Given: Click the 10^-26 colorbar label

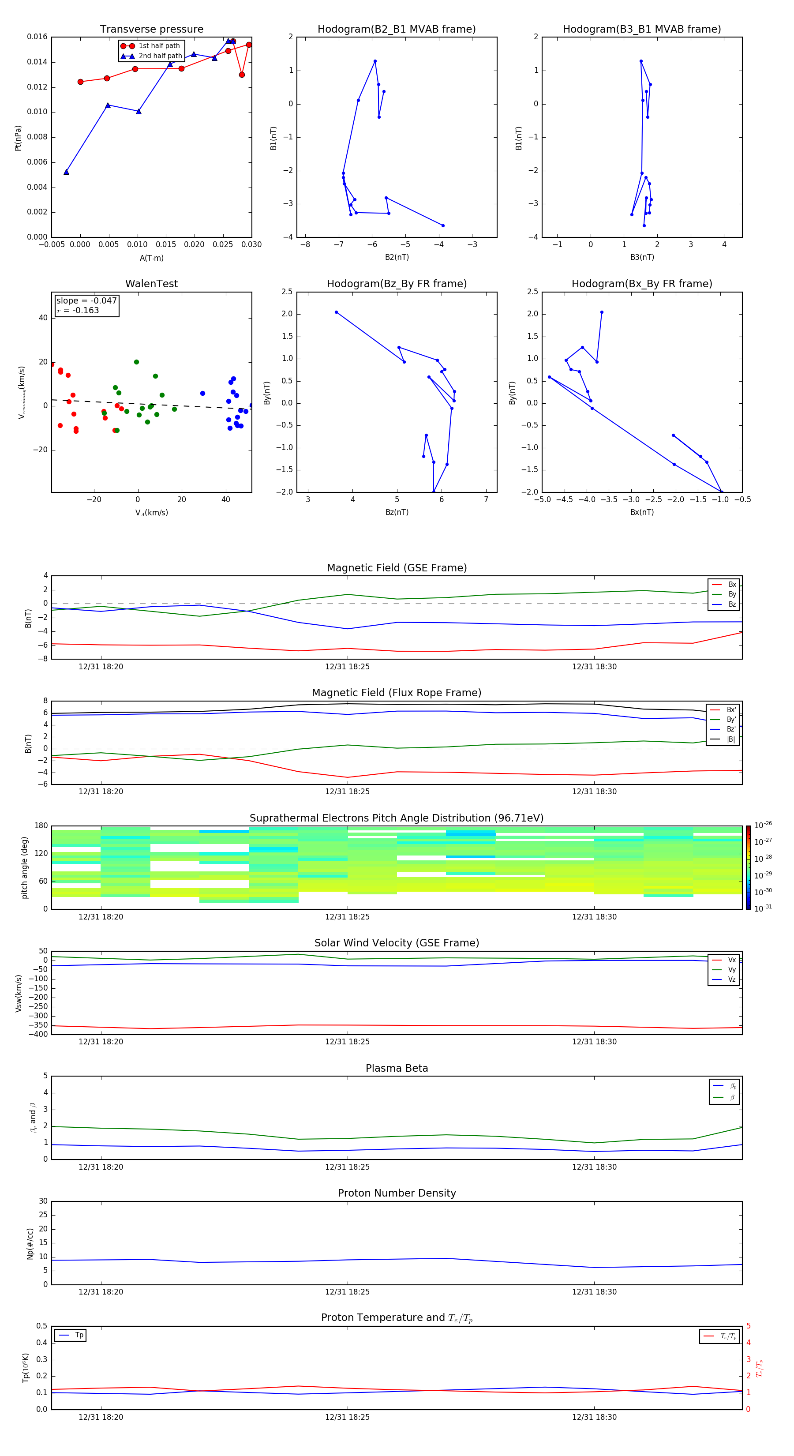Looking at the screenshot, I should point(763,825).
